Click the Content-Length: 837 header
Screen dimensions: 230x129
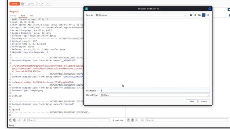24,41
